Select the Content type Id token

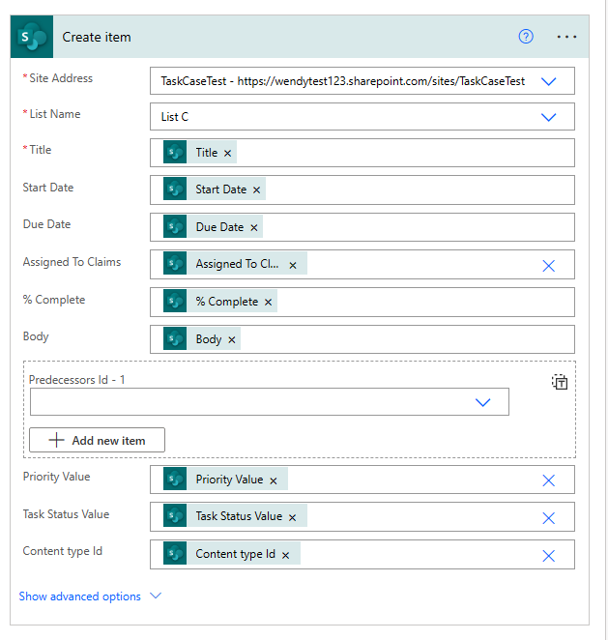(x=232, y=553)
